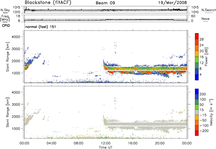This screenshot has width=216, height=149.
Task: Click the strong red backscatter band near 18:00
Action: coord(146,72)
